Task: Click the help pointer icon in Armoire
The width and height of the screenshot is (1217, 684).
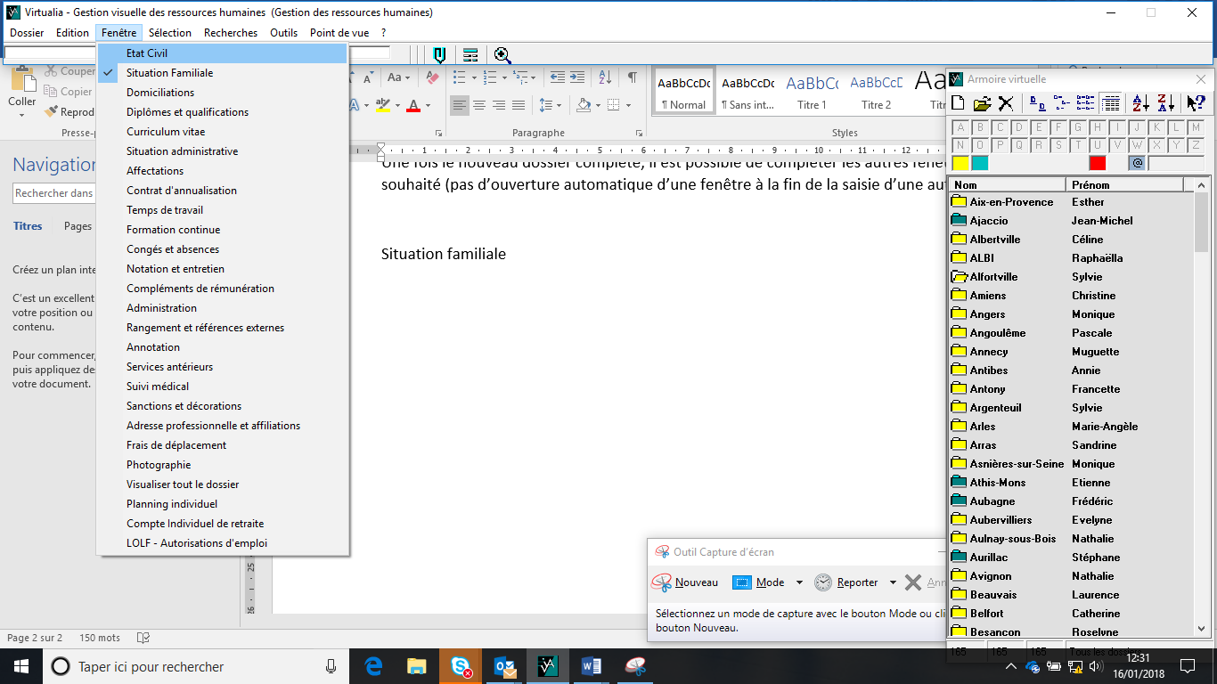Action: tap(1196, 103)
